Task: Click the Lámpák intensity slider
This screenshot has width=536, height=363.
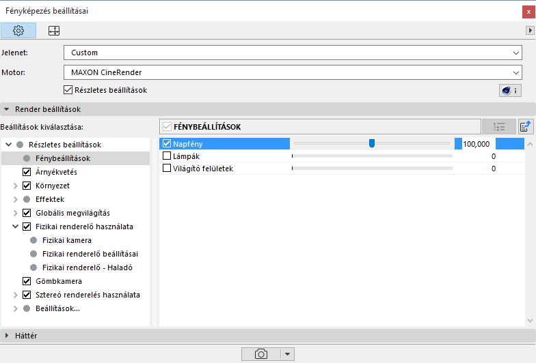Action: [x=372, y=156]
